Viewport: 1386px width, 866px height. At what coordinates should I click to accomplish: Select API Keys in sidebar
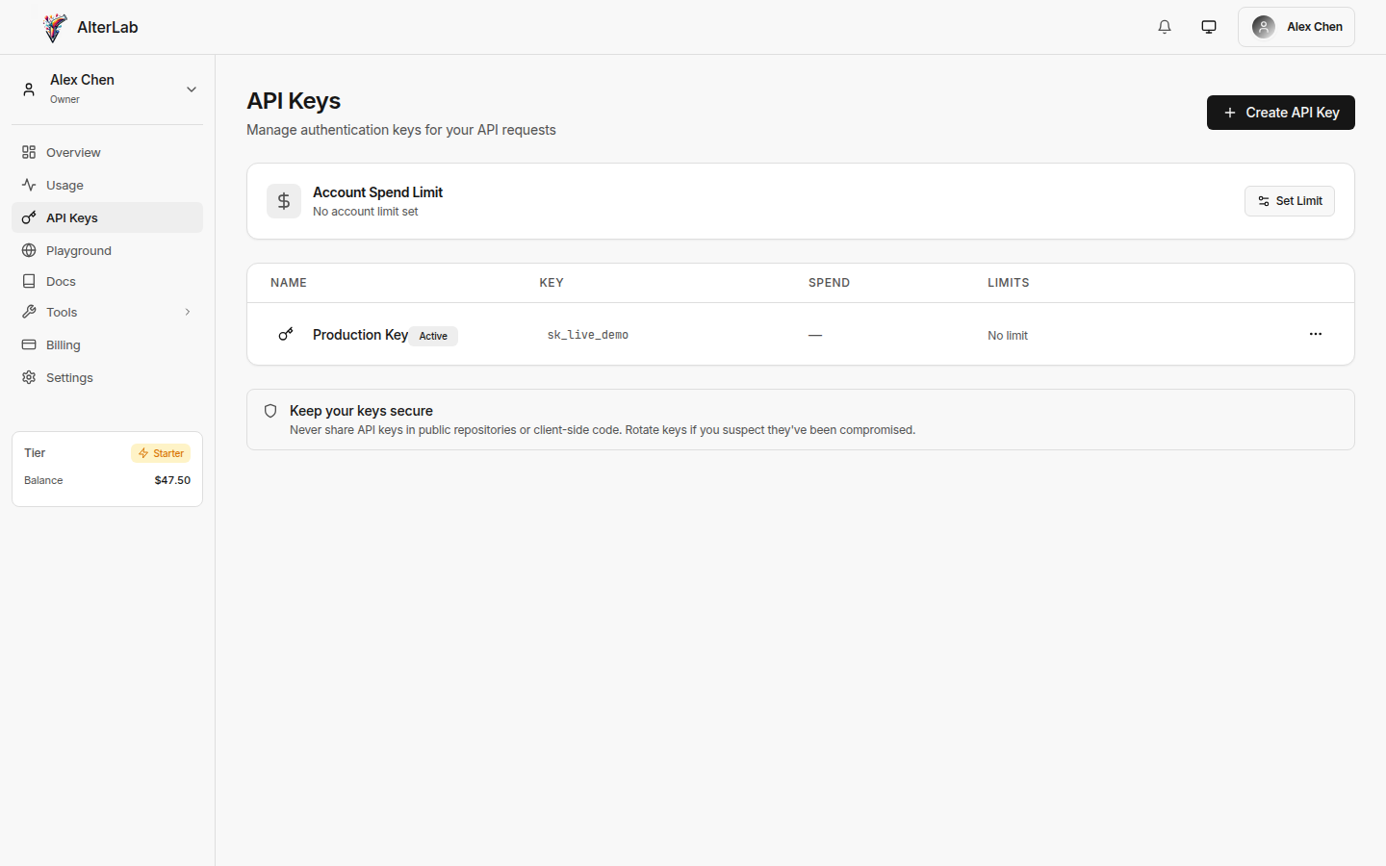click(x=107, y=217)
